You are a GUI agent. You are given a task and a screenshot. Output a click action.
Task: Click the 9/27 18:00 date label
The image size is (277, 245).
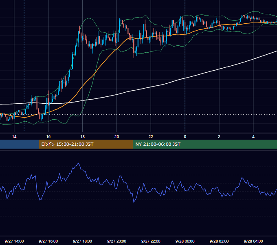(x=83, y=241)
